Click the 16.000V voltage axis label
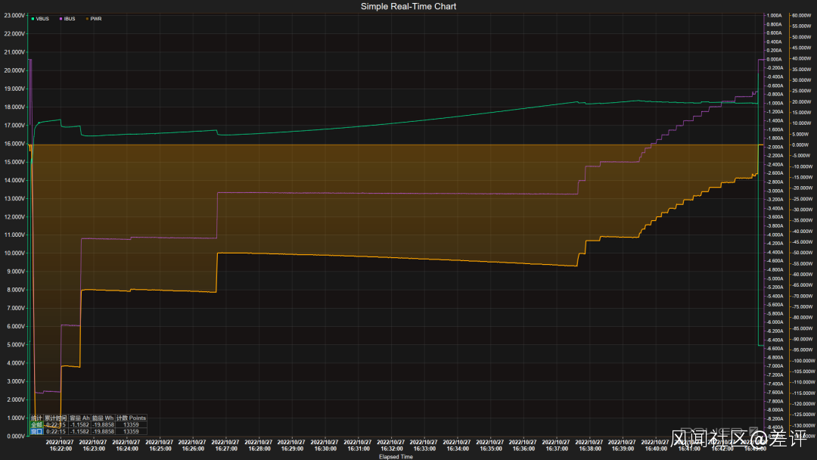 pyautogui.click(x=14, y=144)
